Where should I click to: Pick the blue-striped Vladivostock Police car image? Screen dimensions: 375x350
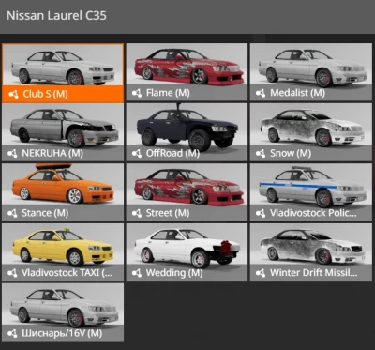tap(311, 185)
